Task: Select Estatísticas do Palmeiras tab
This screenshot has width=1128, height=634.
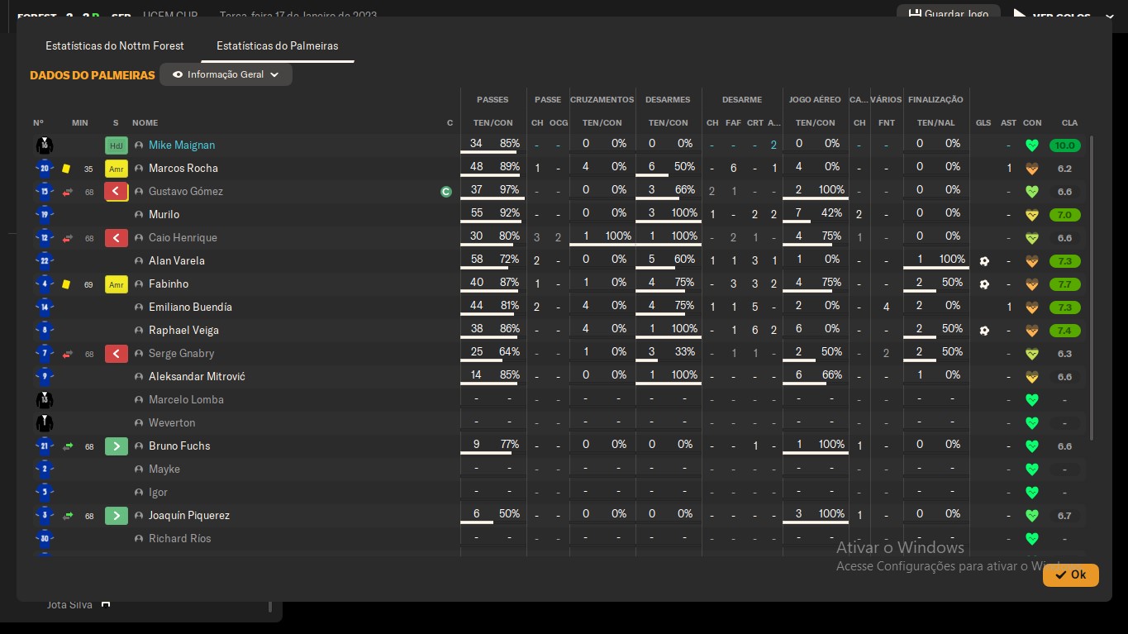Action: [277, 45]
